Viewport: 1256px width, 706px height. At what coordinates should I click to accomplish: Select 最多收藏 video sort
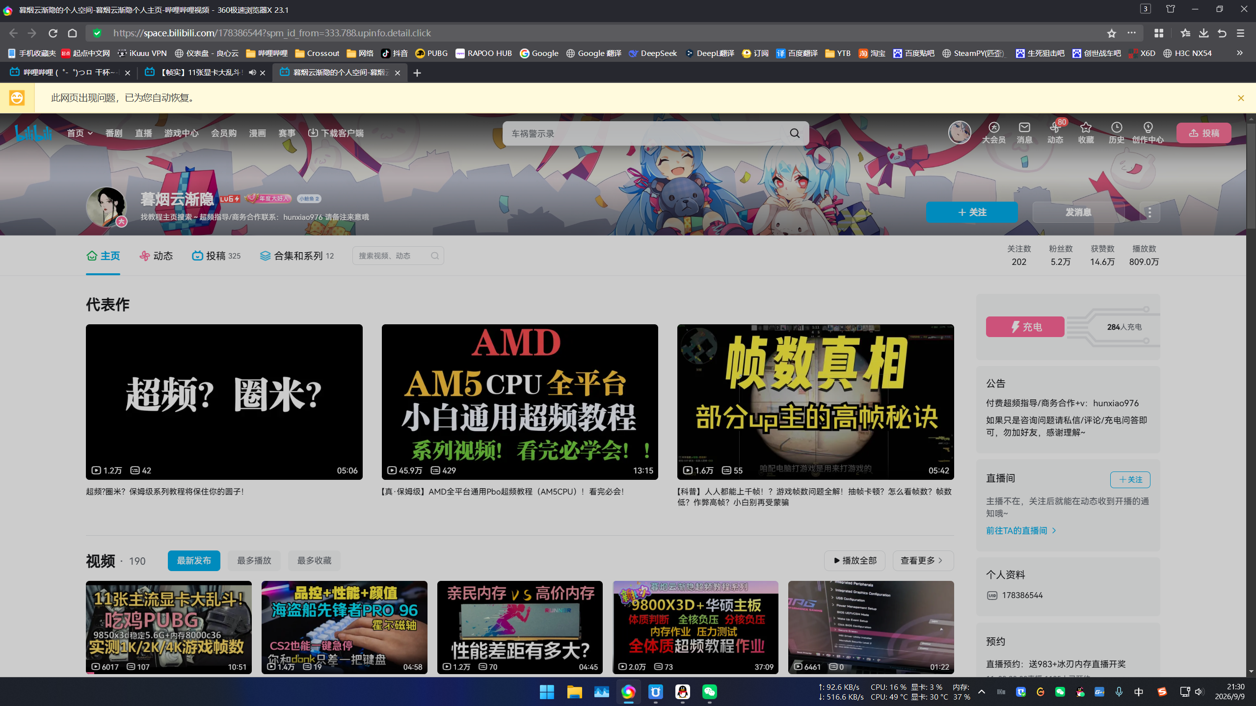314,560
